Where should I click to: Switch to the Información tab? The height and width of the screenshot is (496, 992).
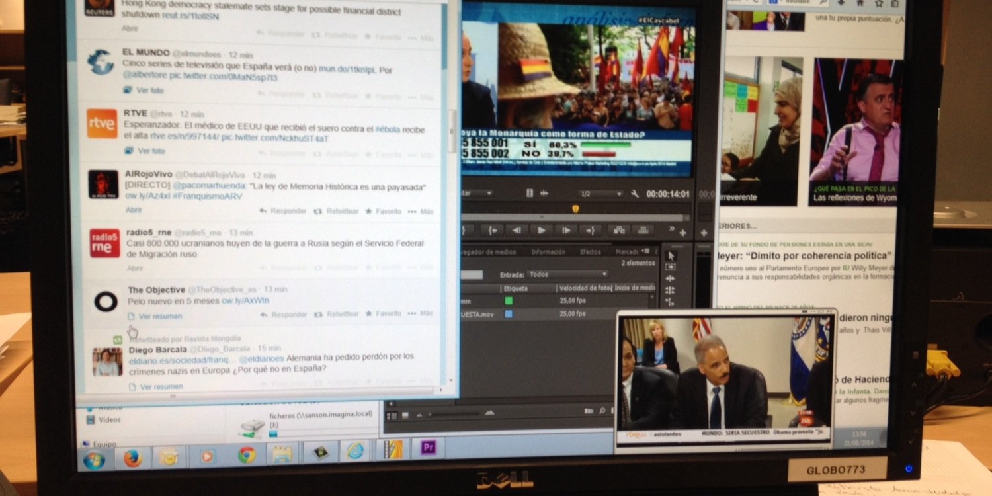(x=548, y=251)
